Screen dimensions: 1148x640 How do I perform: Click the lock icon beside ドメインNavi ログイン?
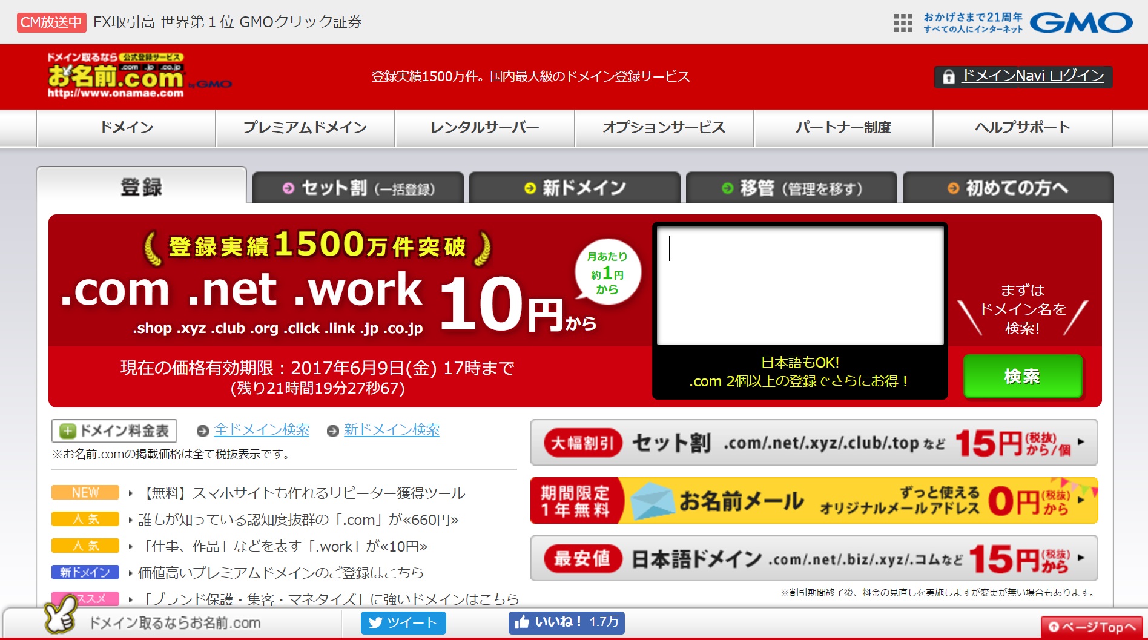pos(948,76)
